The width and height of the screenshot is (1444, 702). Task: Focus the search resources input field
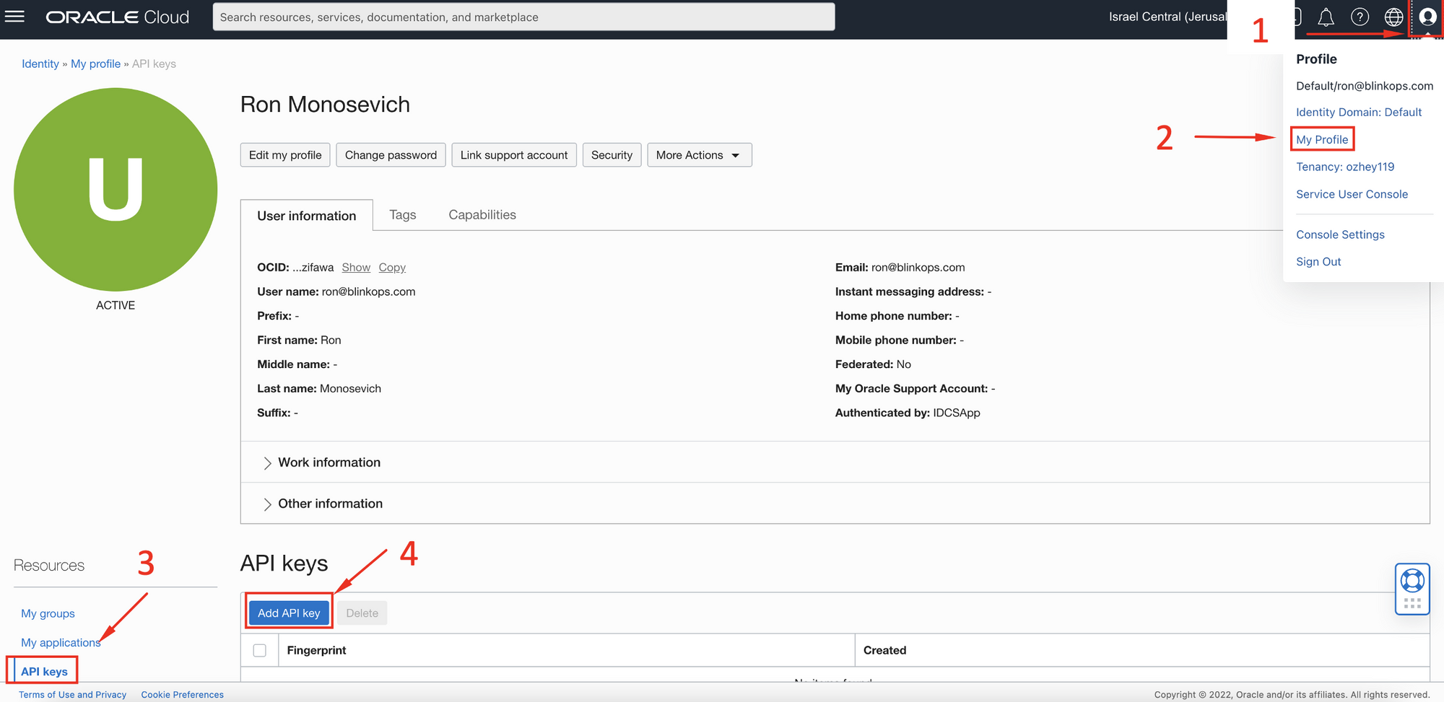(523, 17)
